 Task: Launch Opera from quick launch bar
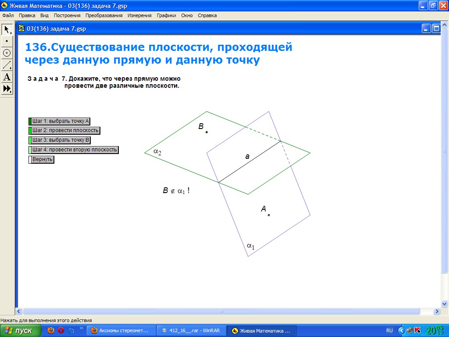[x=61, y=330]
